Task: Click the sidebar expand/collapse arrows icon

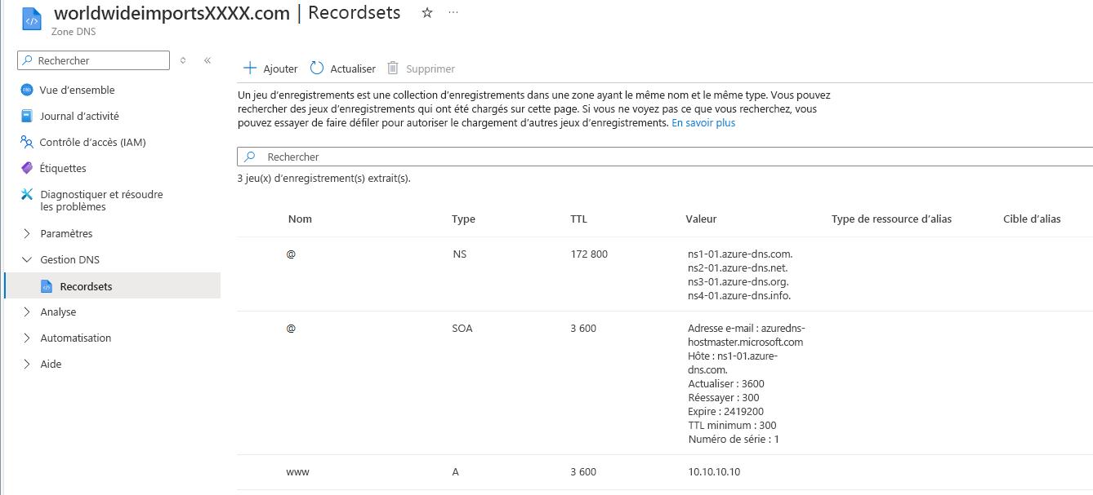Action: [183, 60]
